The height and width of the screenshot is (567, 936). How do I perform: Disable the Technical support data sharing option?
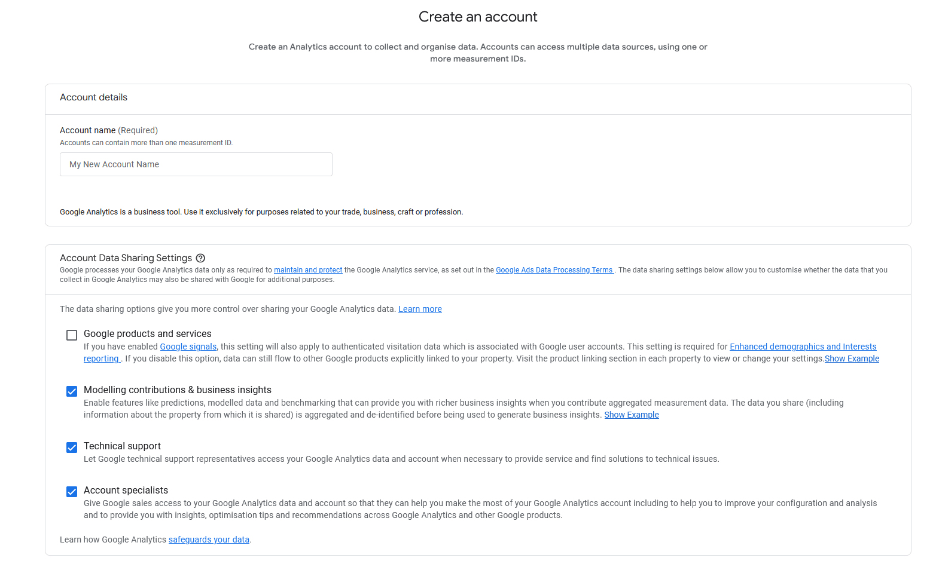point(72,447)
